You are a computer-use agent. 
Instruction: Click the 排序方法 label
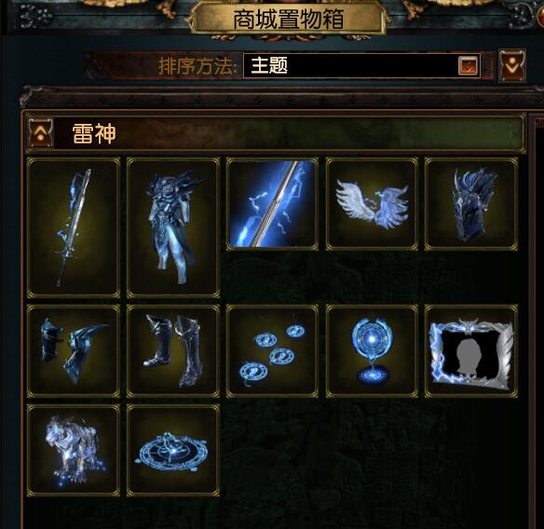coord(197,66)
